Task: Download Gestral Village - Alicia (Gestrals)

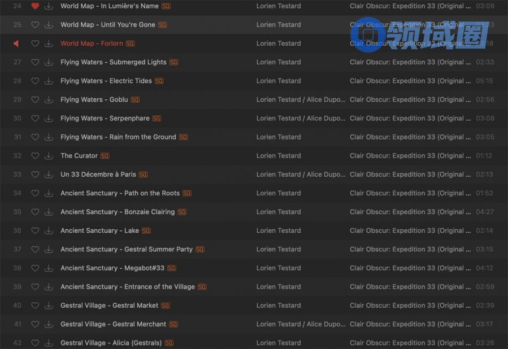Action: pyautogui.click(x=49, y=343)
